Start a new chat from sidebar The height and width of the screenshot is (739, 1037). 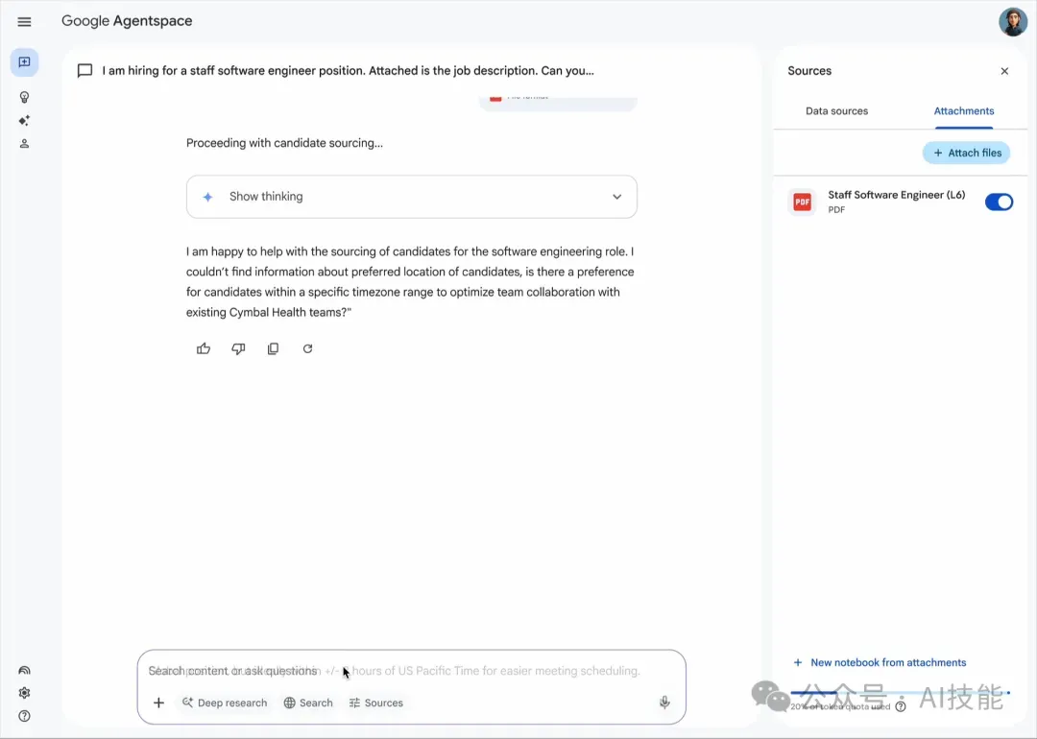[24, 62]
